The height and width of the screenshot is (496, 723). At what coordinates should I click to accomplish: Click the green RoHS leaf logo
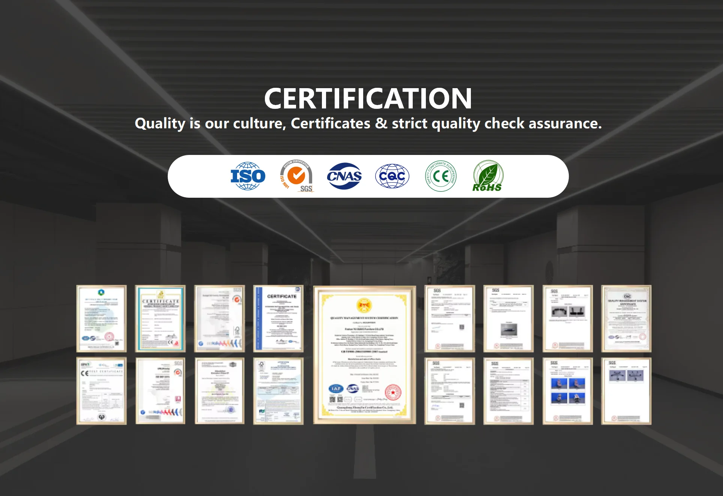[x=488, y=176]
